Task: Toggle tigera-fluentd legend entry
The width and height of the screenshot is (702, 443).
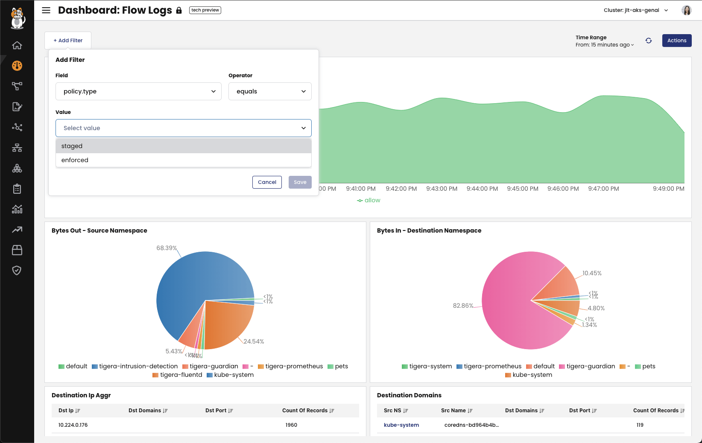Action: coord(178,375)
